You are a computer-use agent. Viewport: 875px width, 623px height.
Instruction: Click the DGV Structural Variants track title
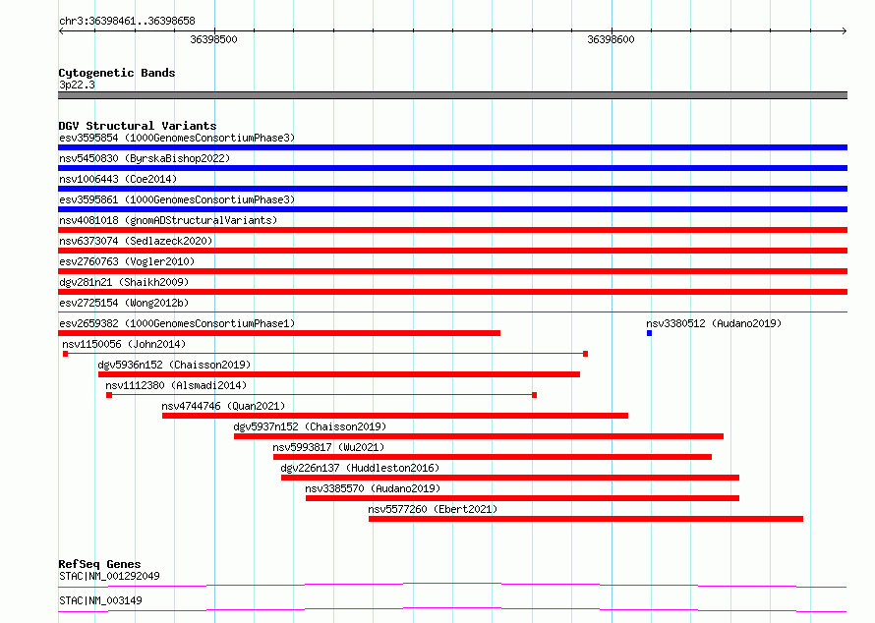pyautogui.click(x=138, y=126)
